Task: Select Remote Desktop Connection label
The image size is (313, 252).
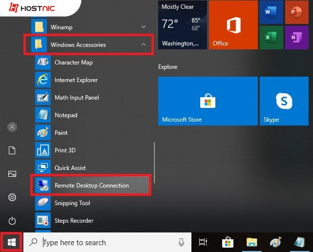Action: click(x=92, y=186)
